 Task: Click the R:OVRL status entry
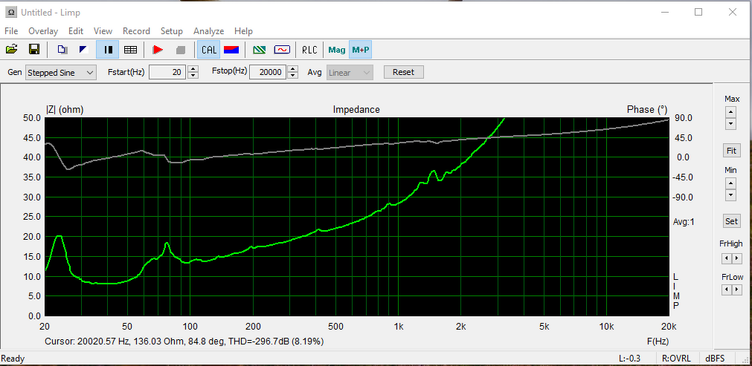pyautogui.click(x=675, y=359)
